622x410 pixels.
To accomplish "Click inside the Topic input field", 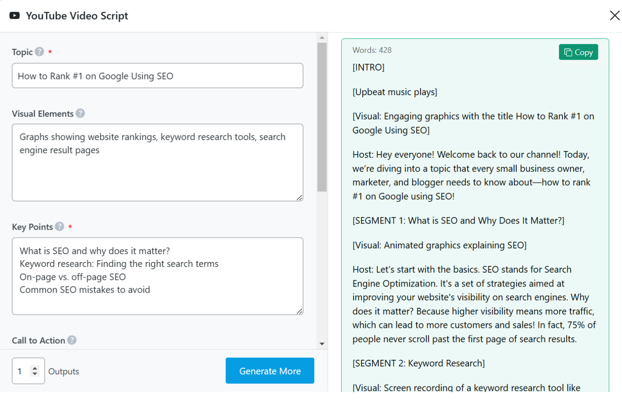I will [157, 76].
